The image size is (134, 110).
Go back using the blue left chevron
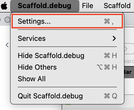click(7, 45)
